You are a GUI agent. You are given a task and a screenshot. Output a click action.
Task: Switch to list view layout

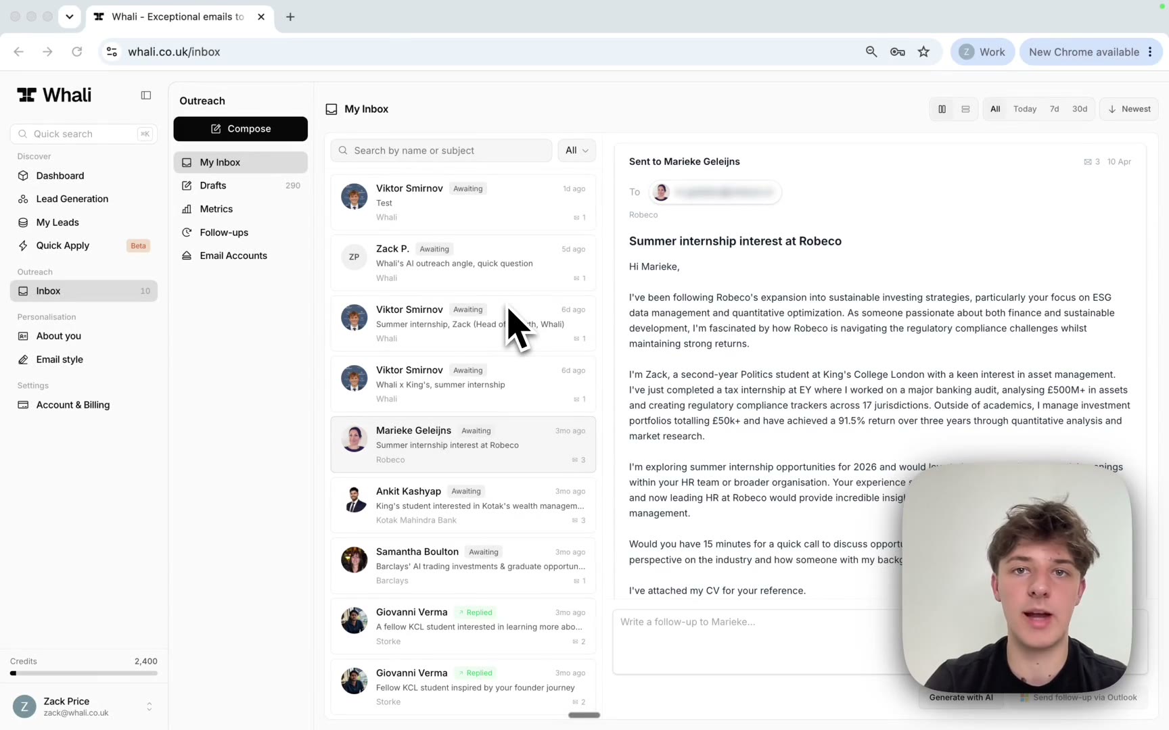coord(965,109)
